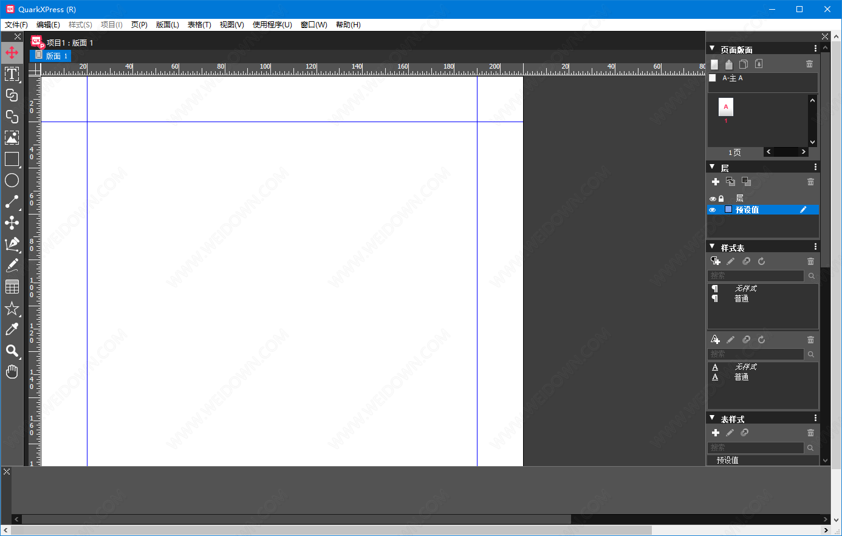Image resolution: width=842 pixels, height=536 pixels.
Task: Select the Picture Content tool
Action: [x=12, y=138]
